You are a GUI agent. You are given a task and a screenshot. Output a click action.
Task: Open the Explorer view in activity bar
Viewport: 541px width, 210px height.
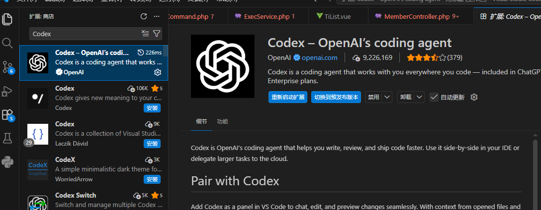[x=7, y=18]
